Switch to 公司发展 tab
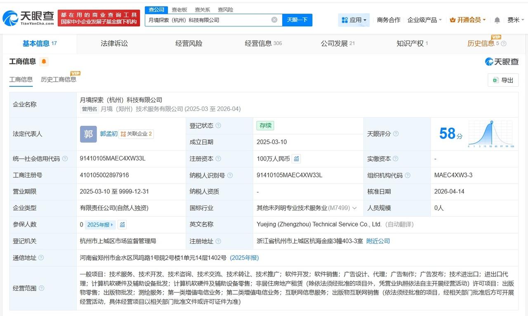 pos(338,43)
